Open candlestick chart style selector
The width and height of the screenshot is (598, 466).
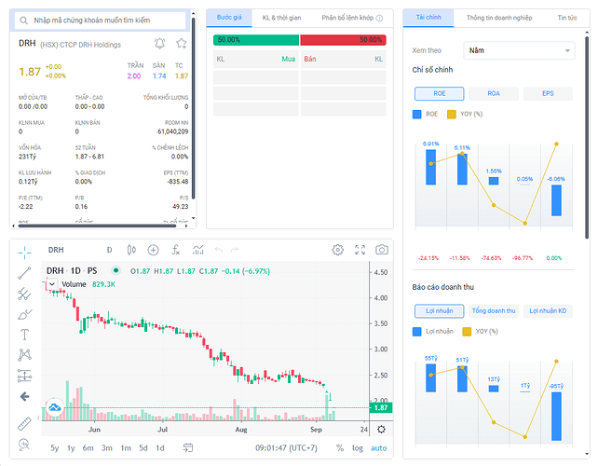pos(131,250)
